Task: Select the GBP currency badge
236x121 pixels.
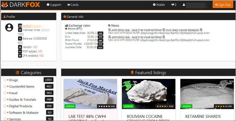Action: [x=100, y=40]
